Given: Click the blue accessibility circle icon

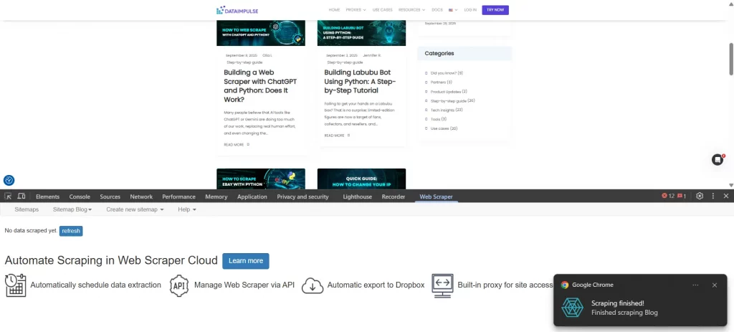Looking at the screenshot, I should tap(9, 180).
